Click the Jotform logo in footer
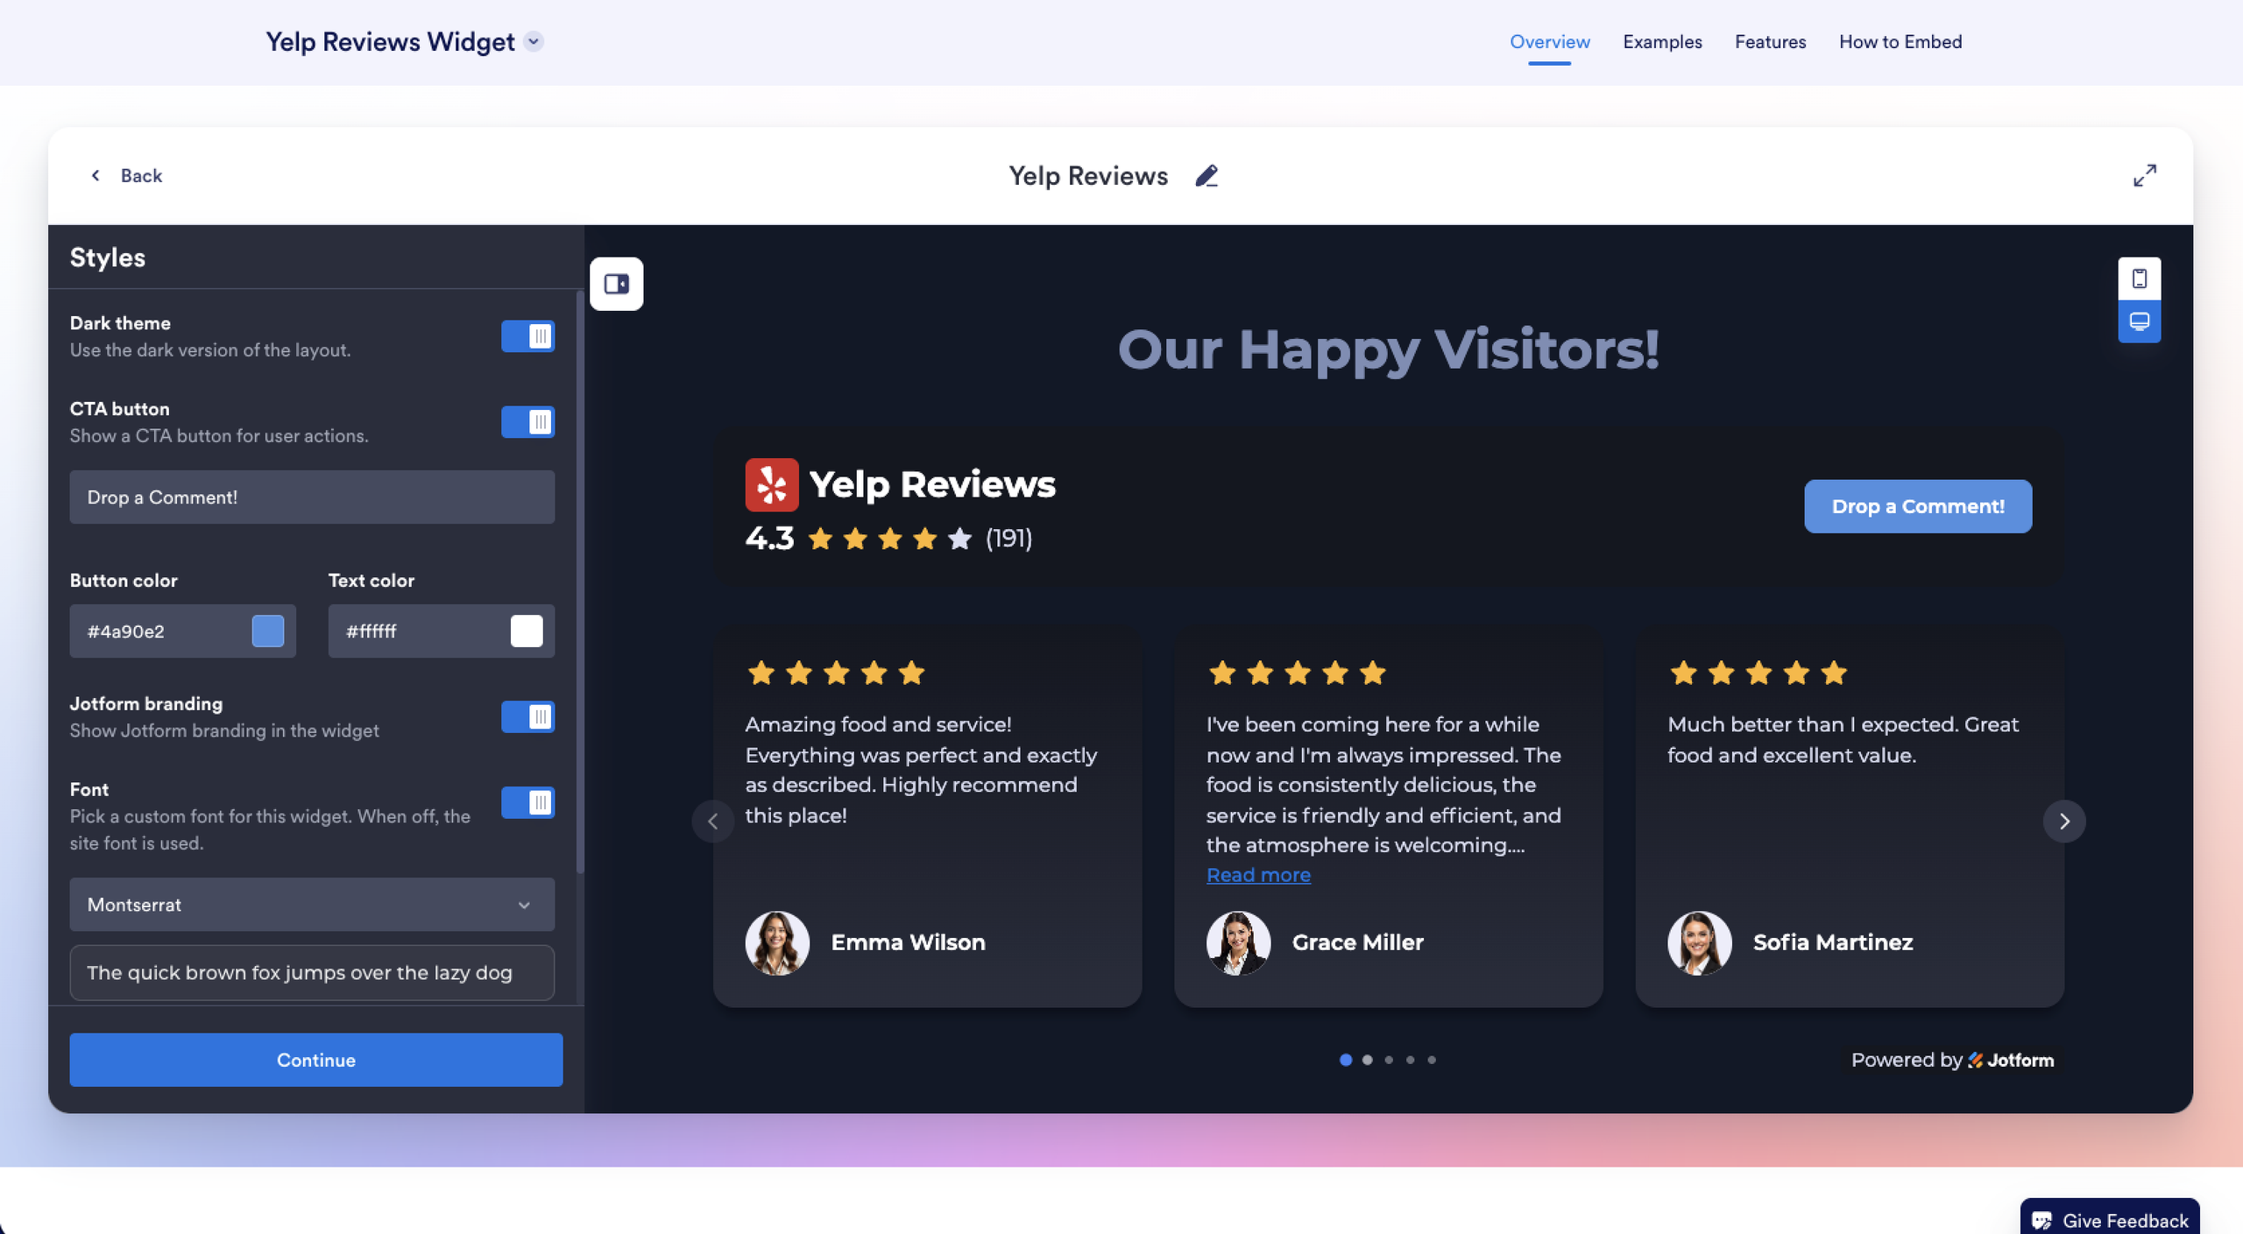Screen dimensions: 2243x1234 (2011, 1060)
